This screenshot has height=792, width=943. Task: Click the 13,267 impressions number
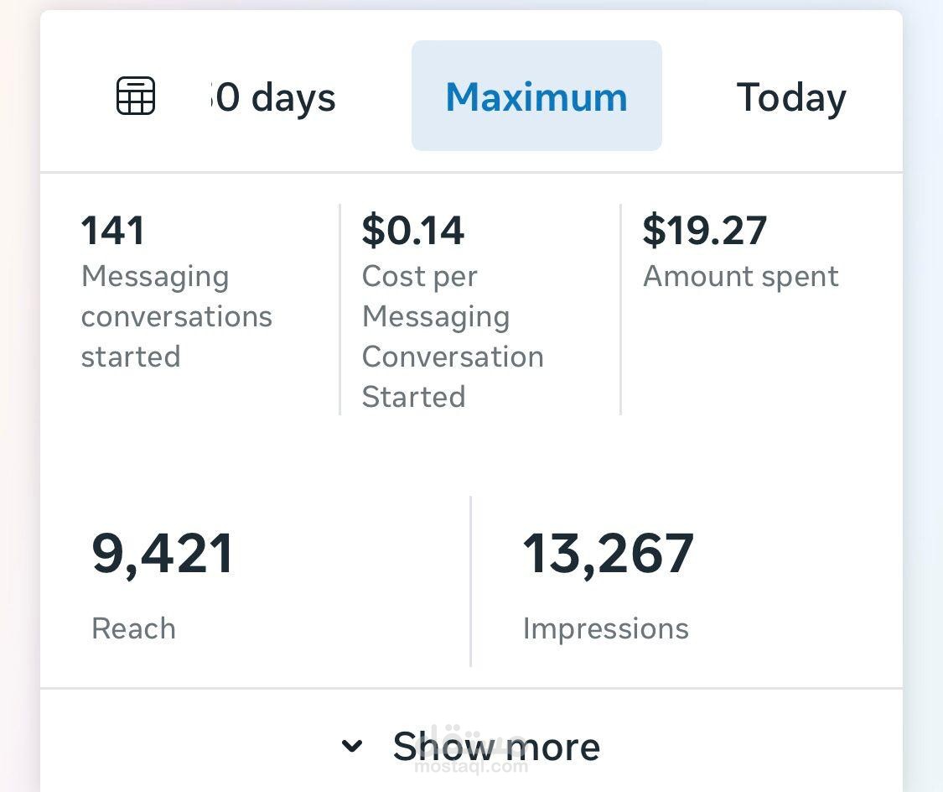pyautogui.click(x=608, y=554)
